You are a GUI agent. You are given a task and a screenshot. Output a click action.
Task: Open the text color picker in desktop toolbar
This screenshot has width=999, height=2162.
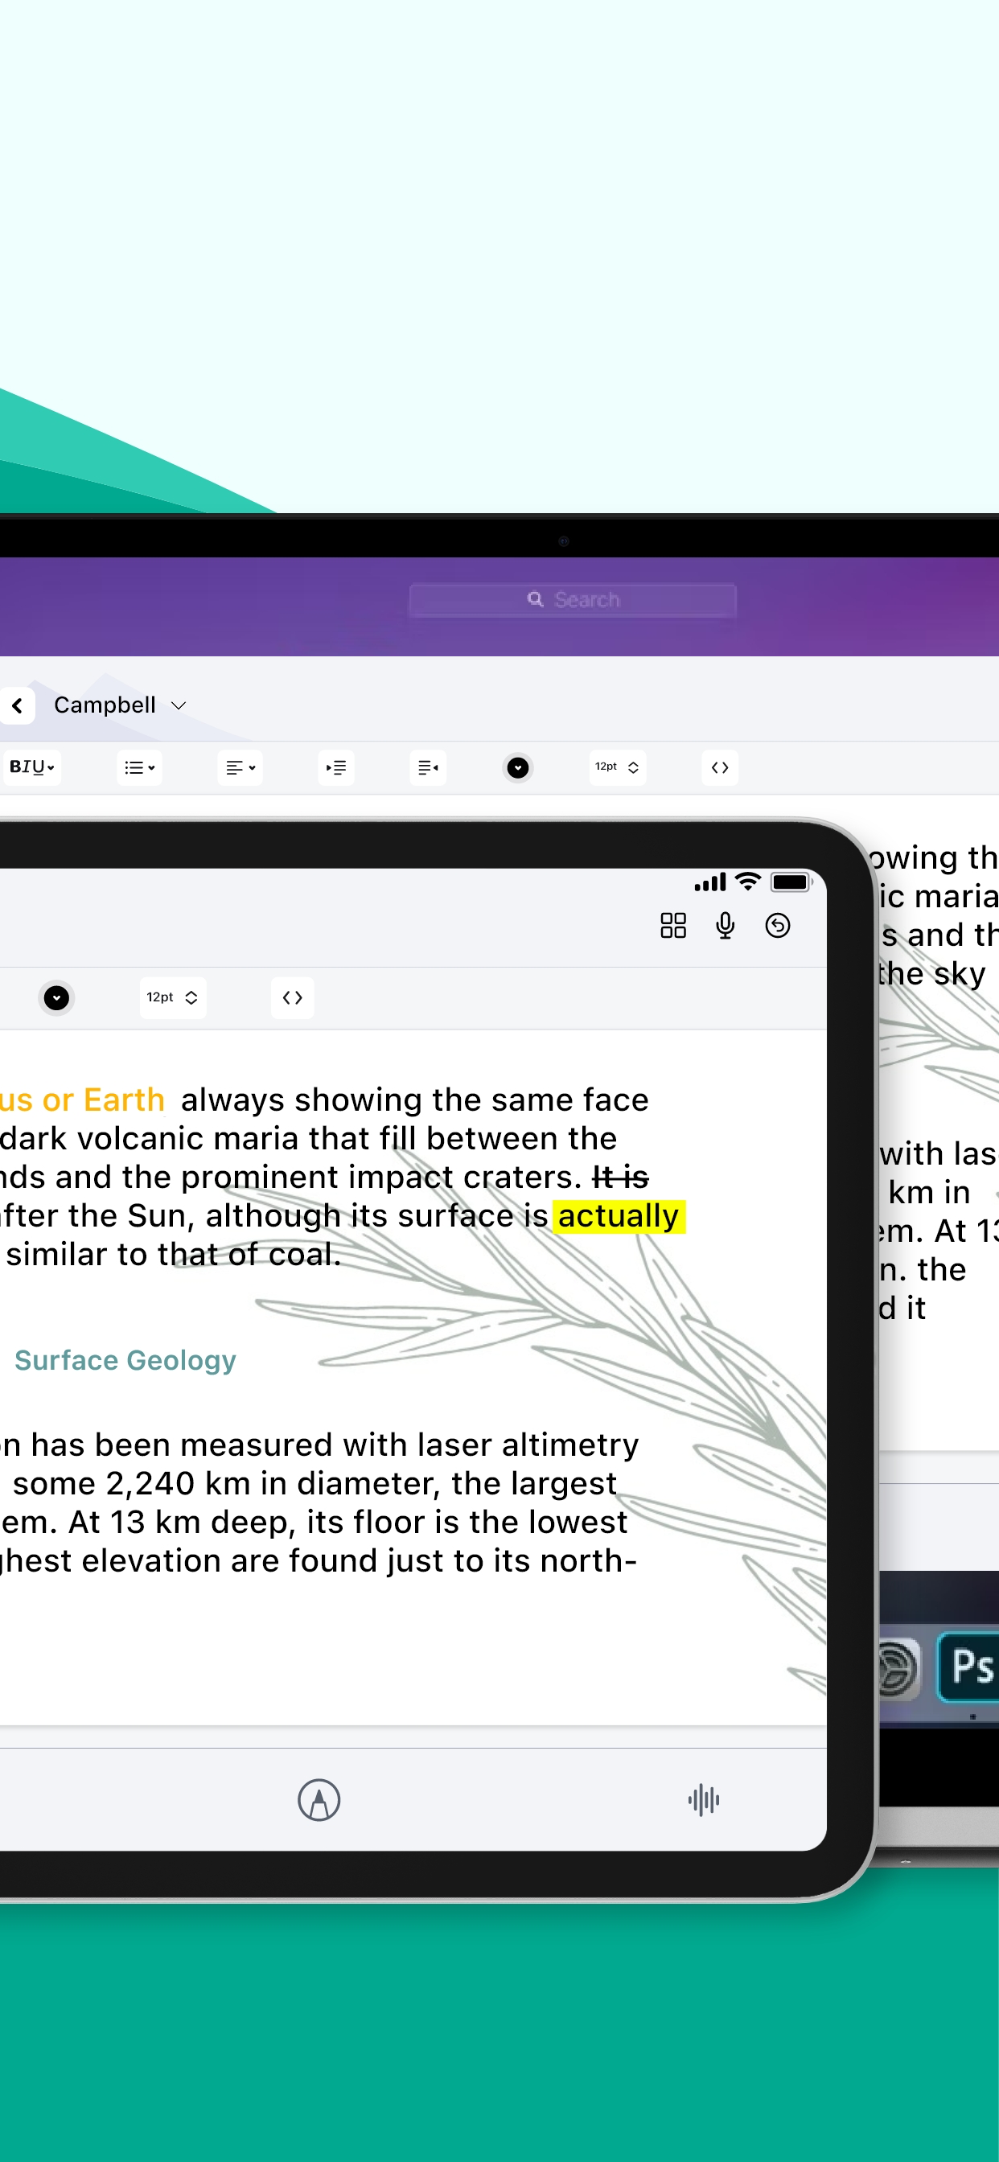(518, 767)
